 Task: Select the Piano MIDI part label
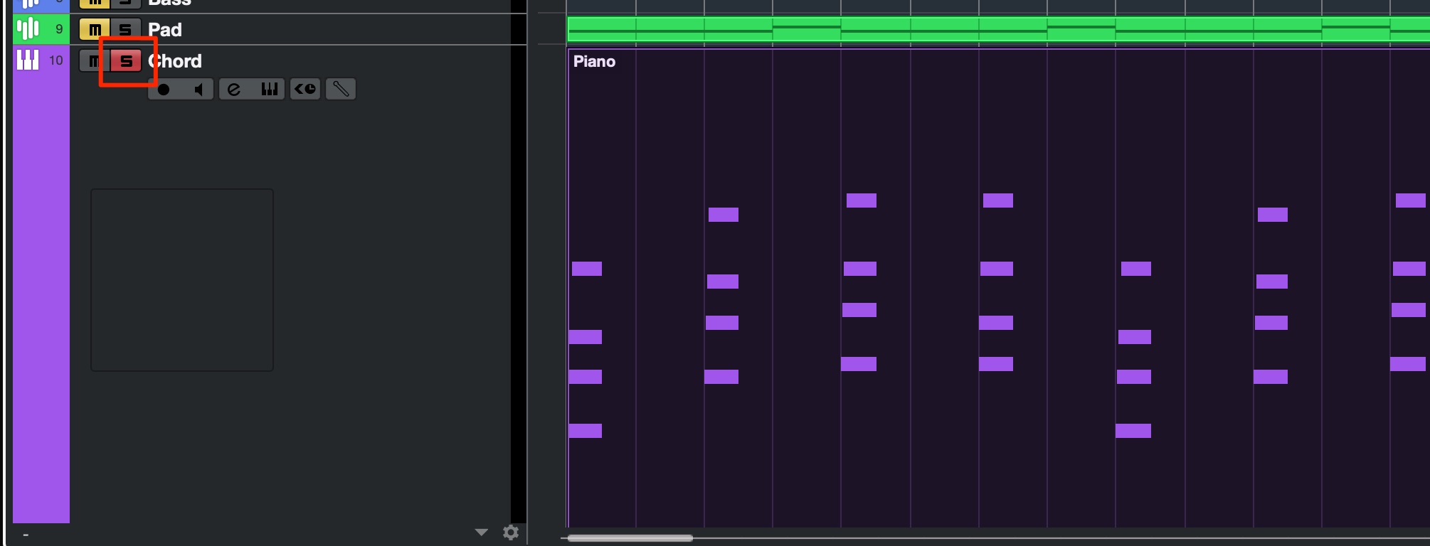coord(595,62)
